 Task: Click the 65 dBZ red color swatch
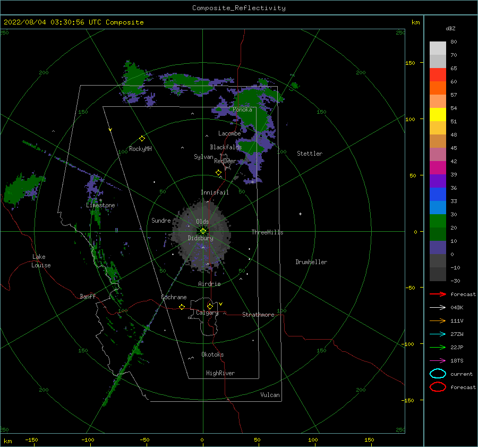click(x=438, y=74)
